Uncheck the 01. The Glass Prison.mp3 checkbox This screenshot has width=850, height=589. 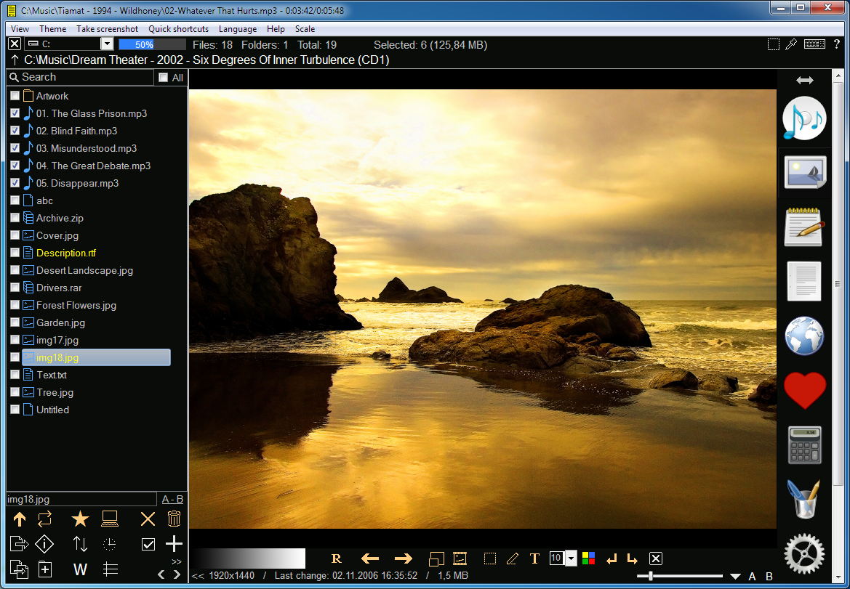15,113
